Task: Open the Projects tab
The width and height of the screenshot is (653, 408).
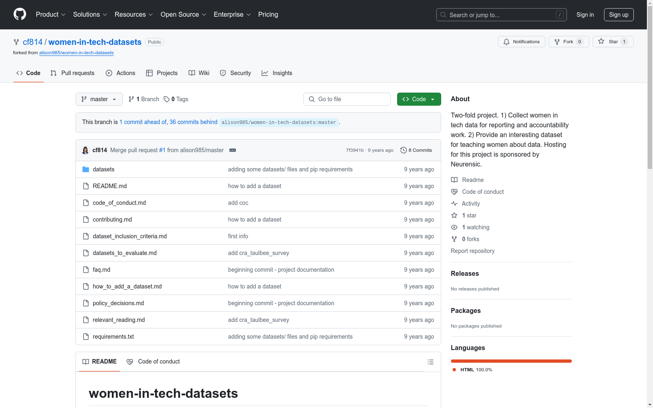Action: click(x=162, y=73)
